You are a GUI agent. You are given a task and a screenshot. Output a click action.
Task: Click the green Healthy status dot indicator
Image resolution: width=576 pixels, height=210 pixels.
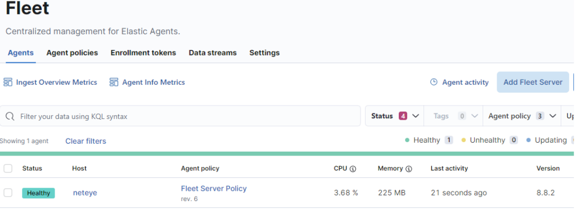407,140
